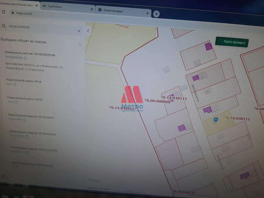The image size is (264, 198).
Task: Copy cadastral district code 76:00
Action: [x=16, y=102]
